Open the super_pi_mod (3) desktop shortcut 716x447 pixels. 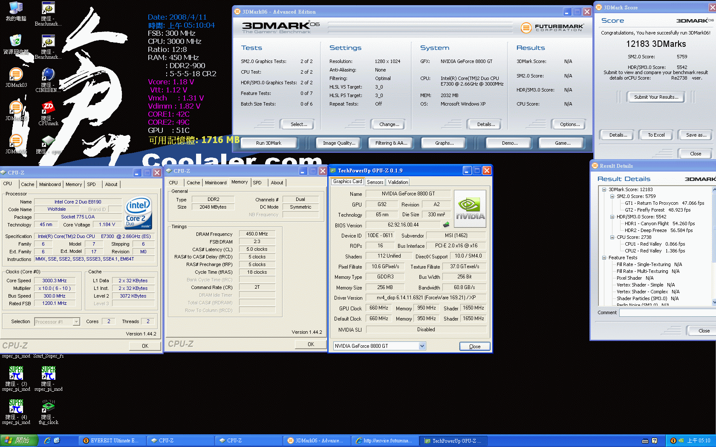[x=16, y=378]
